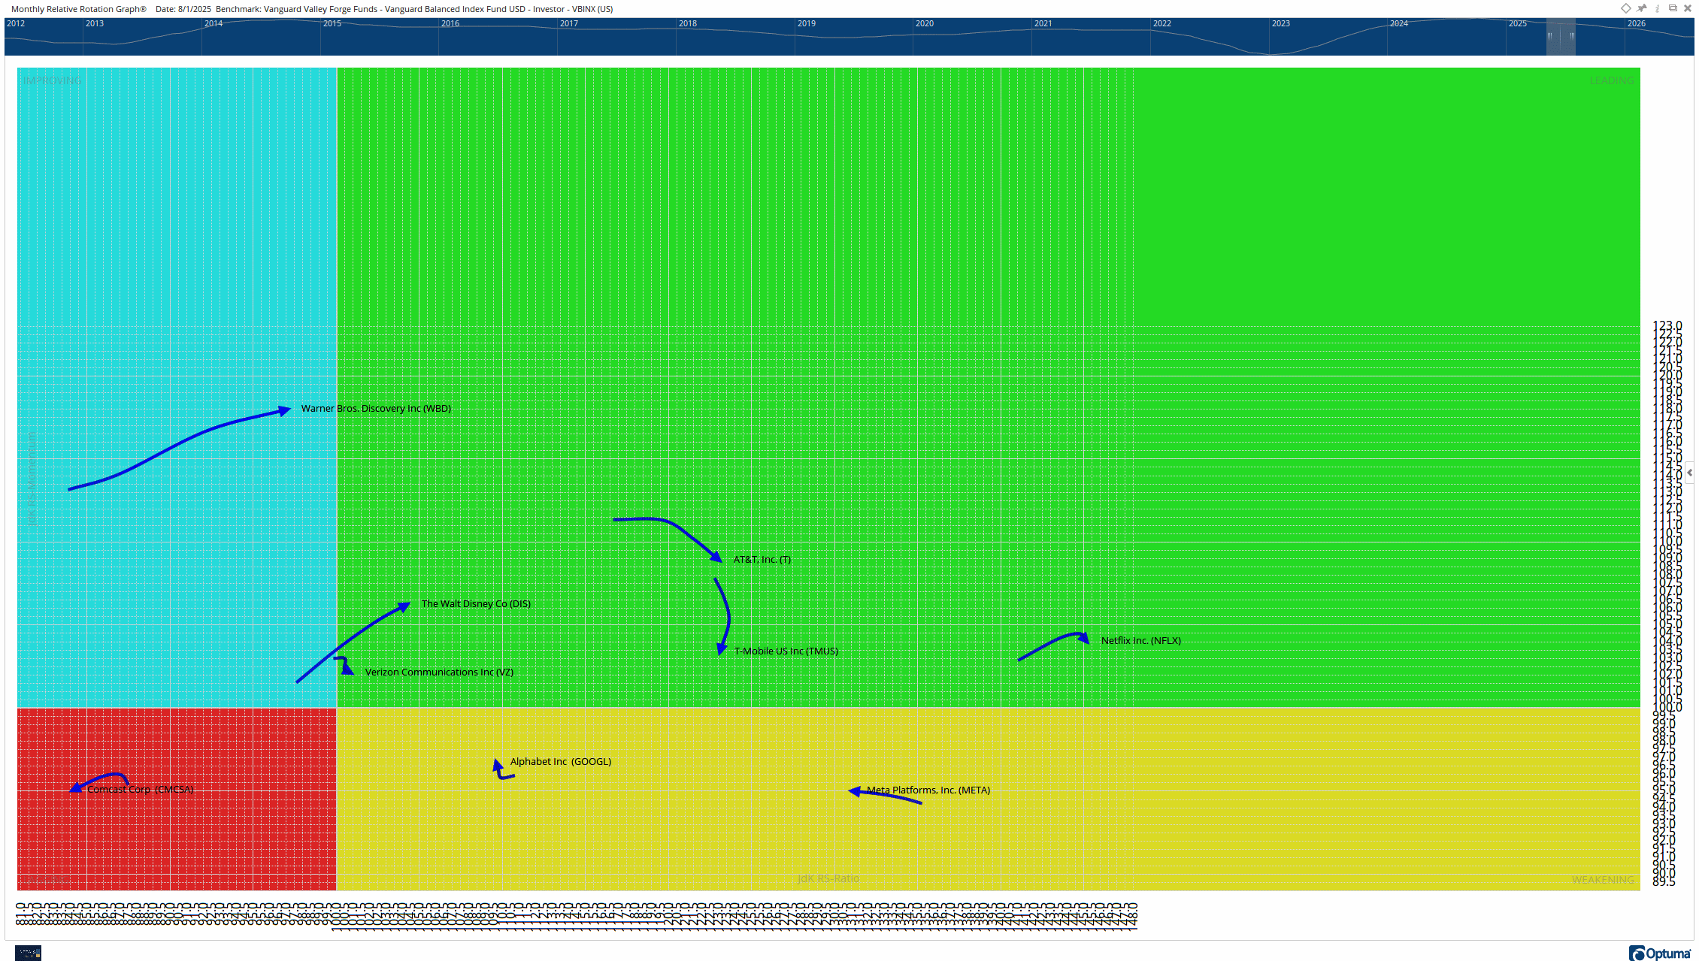
Task: Click the Optuma logo
Action: point(1660,953)
